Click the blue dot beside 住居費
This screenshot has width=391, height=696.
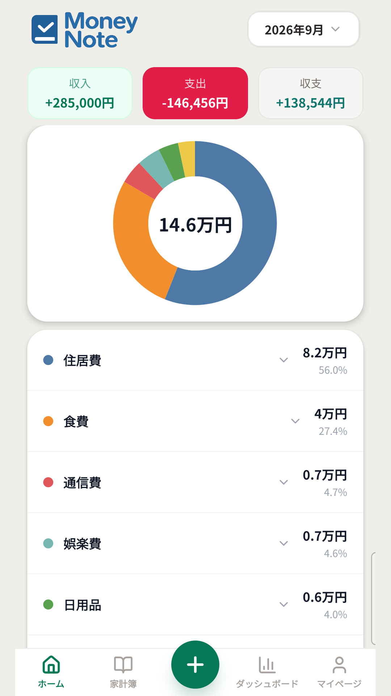(48, 360)
